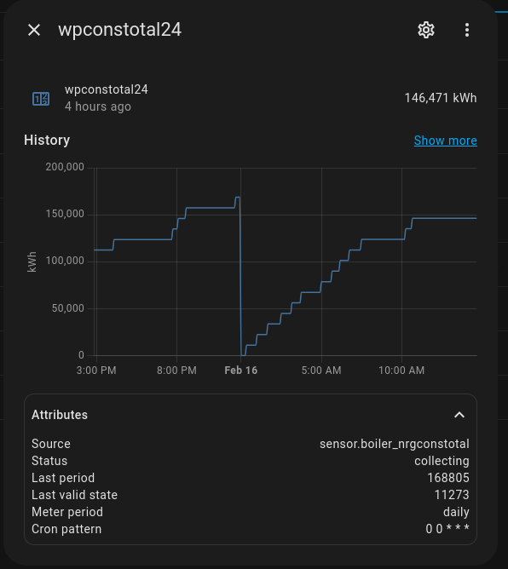This screenshot has height=569, width=508.
Task: Open Show more history link
Action: pos(446,141)
